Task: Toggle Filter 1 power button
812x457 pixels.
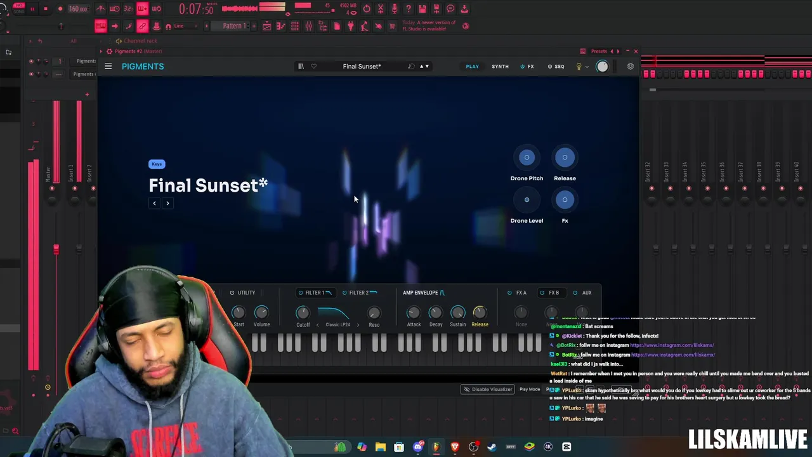Action: pos(301,293)
